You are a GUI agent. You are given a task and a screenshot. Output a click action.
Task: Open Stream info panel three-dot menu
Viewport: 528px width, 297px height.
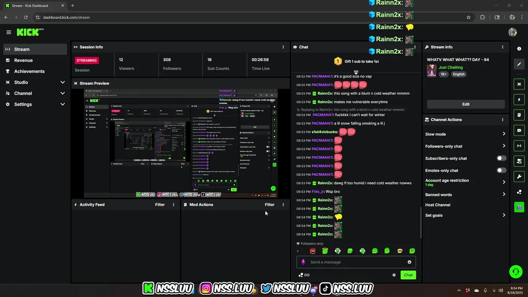pos(502,47)
